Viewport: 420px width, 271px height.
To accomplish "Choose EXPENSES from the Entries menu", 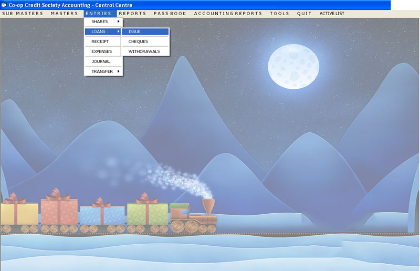I will point(102,51).
